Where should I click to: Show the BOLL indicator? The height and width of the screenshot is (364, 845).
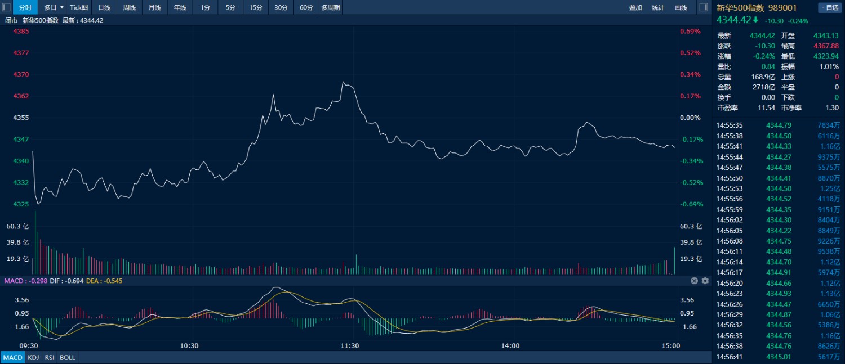click(x=67, y=358)
